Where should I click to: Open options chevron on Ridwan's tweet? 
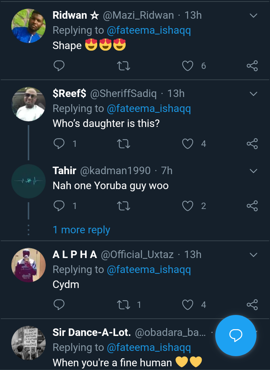click(x=253, y=16)
